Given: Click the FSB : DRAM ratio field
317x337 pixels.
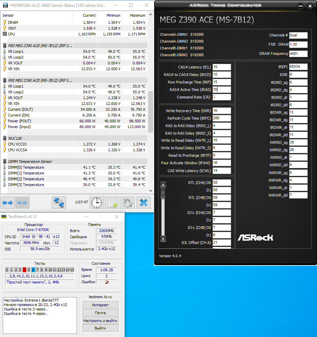Looking at the screenshot, I should coord(298,45).
